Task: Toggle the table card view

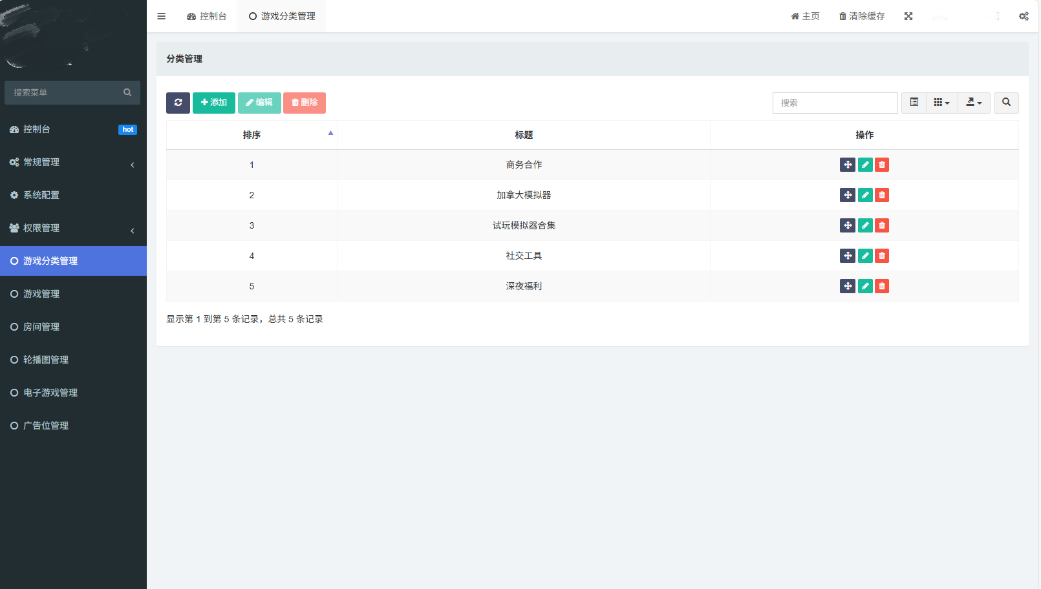Action: pyautogui.click(x=914, y=103)
